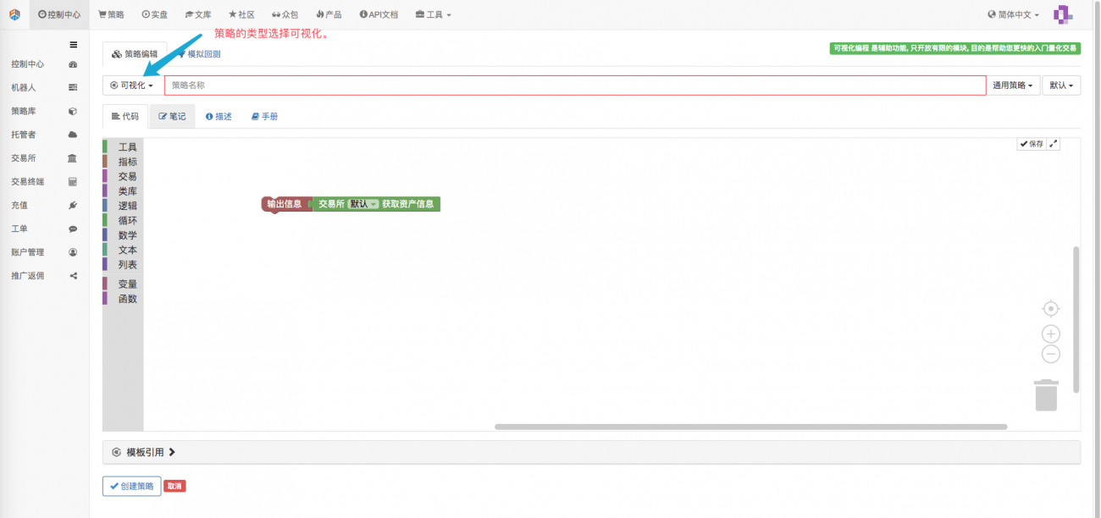
Task: Click the zoom-in plus icon on canvas
Action: click(1050, 333)
